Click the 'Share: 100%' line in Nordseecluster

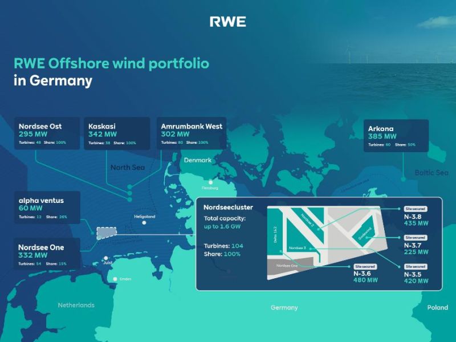point(222,254)
